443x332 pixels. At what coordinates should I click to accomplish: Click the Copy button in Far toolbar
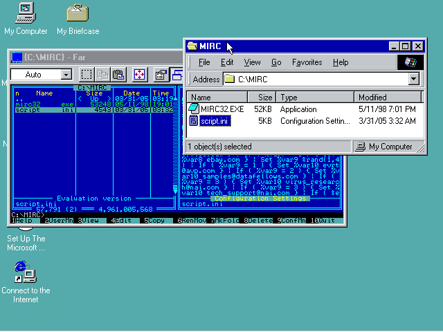(102, 75)
